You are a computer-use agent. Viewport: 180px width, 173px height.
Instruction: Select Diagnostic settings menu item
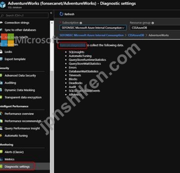pyautogui.click(x=17, y=166)
